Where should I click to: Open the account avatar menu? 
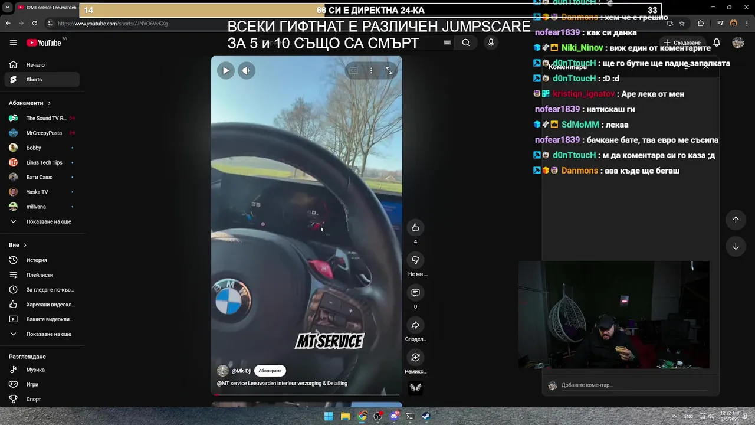(738, 42)
